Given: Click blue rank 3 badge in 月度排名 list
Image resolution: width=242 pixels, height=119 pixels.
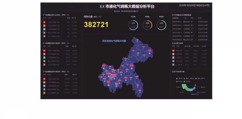Looking at the screenshot, I should point(44,58).
